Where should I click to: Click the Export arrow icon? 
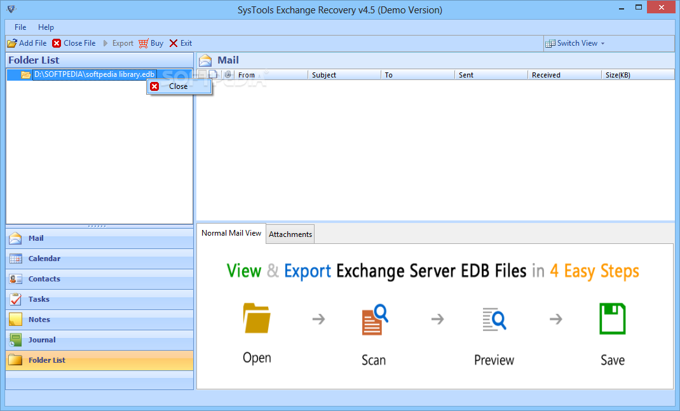(x=105, y=43)
